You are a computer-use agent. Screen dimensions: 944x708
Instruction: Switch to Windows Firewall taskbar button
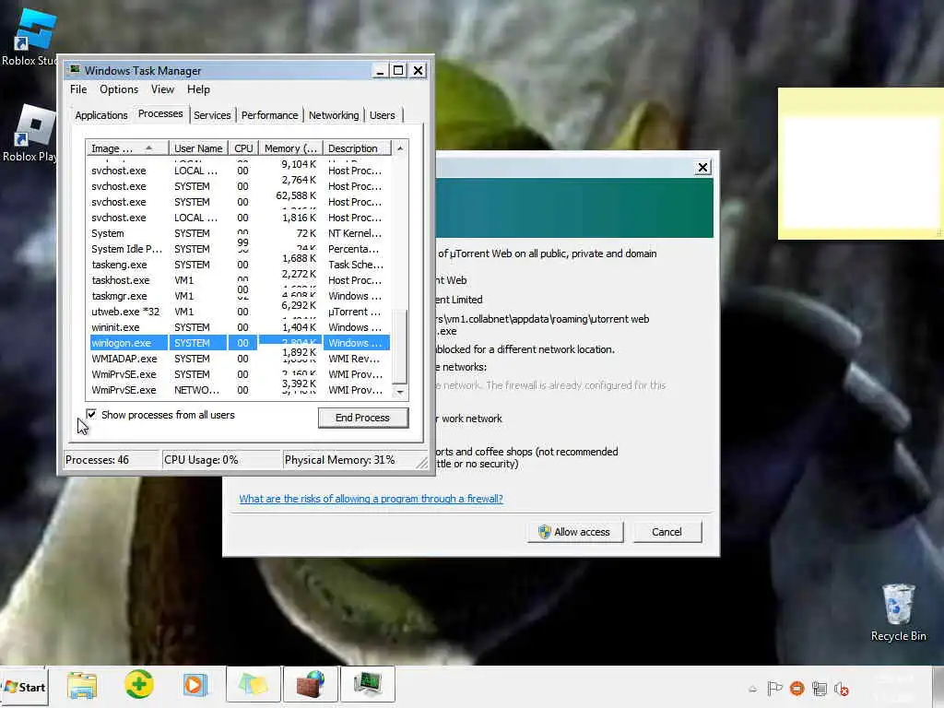coord(310,685)
